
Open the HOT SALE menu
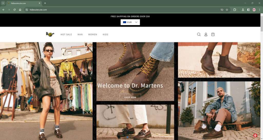pyautogui.click(x=66, y=34)
